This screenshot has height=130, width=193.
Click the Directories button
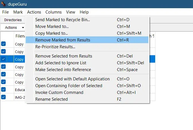13,20
